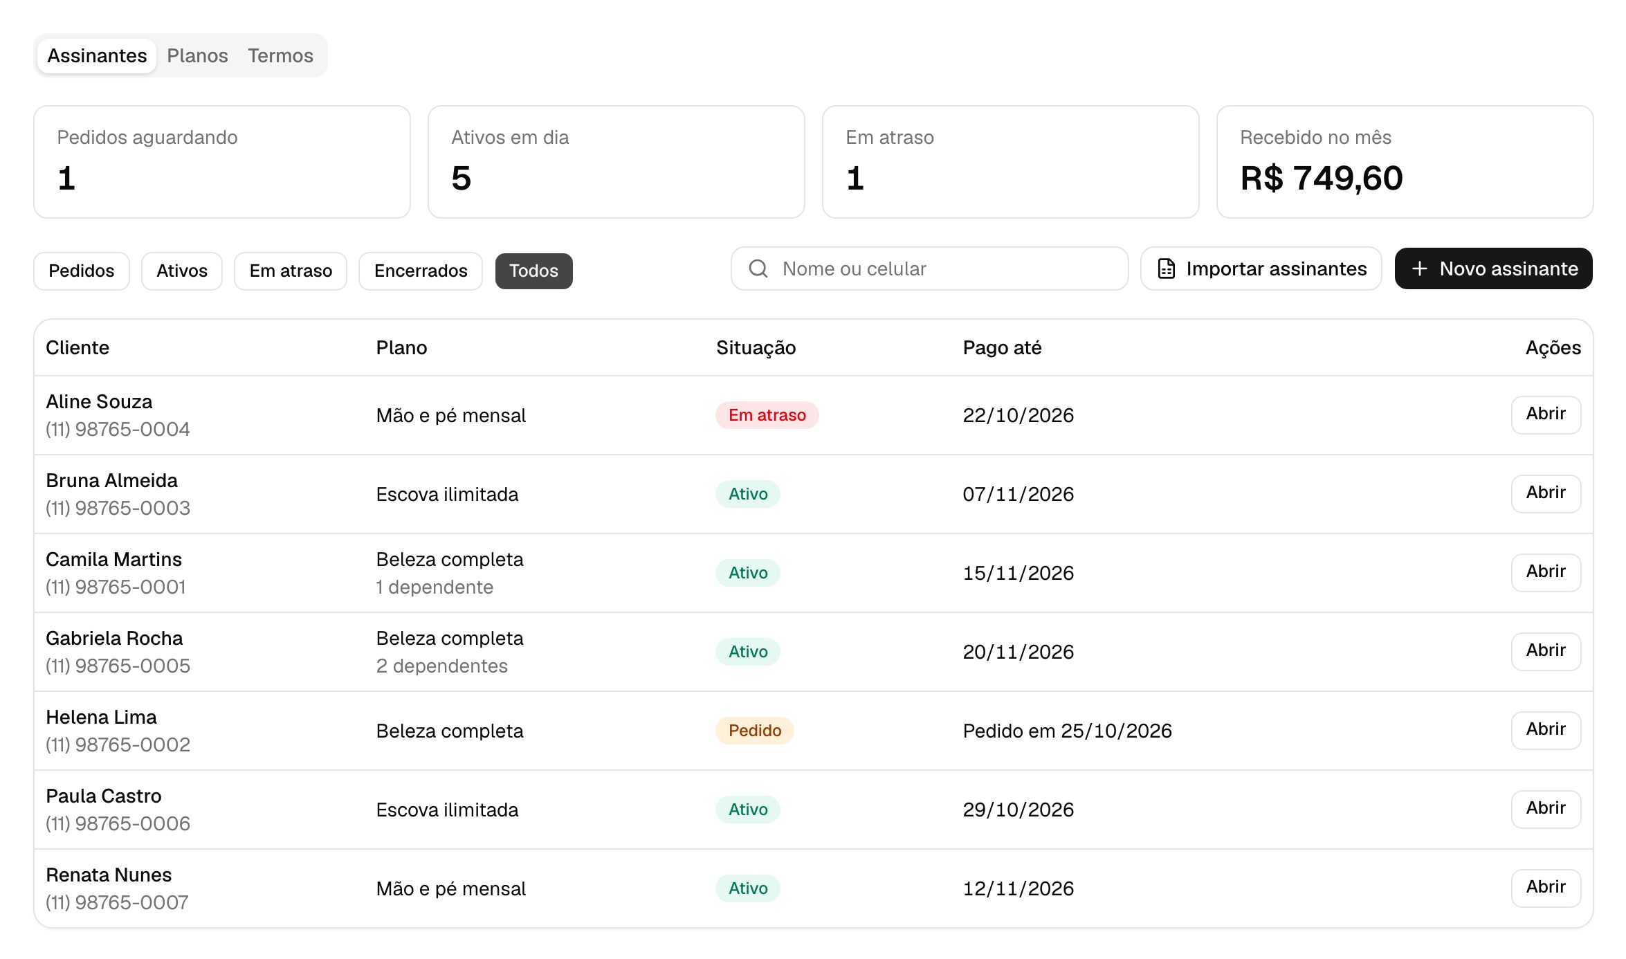Open Helena Lima's request with Abrir
The width and height of the screenshot is (1626, 959).
[x=1546, y=730]
